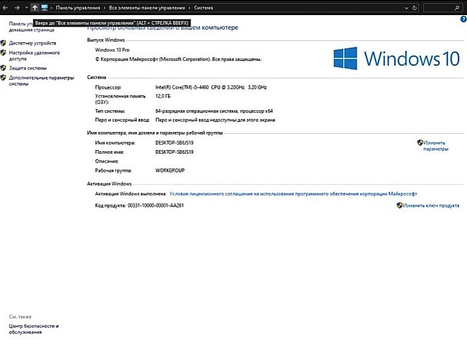467x340 pixels.
Task: Click the magnifier search icon
Action: pyautogui.click(x=457, y=8)
